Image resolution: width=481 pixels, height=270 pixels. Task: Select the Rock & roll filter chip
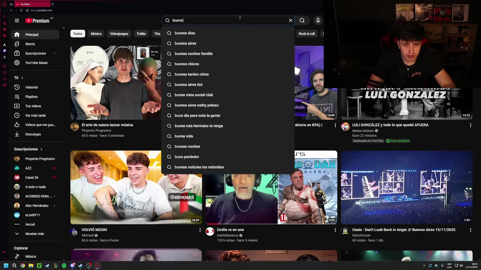pyautogui.click(x=307, y=34)
